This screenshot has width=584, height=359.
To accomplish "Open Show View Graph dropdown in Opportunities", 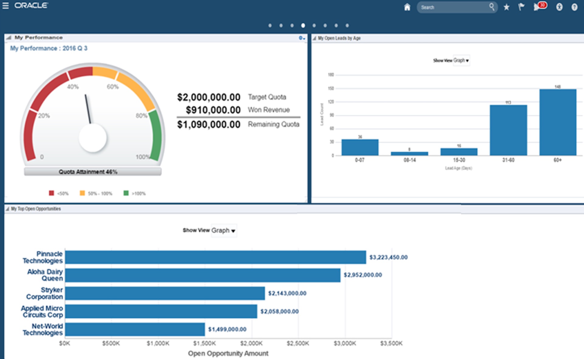I will click(x=224, y=230).
